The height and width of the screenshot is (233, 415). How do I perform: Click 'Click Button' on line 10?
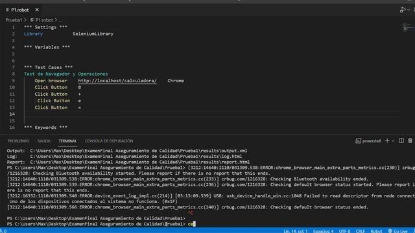click(x=51, y=87)
